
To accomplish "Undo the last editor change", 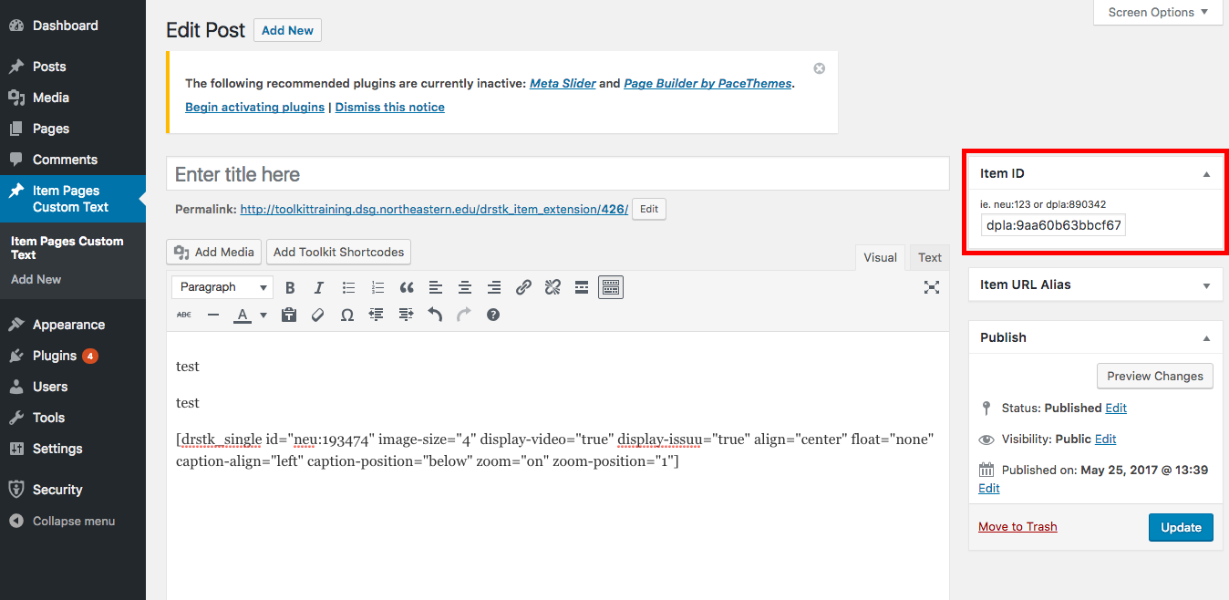I will [x=435, y=315].
